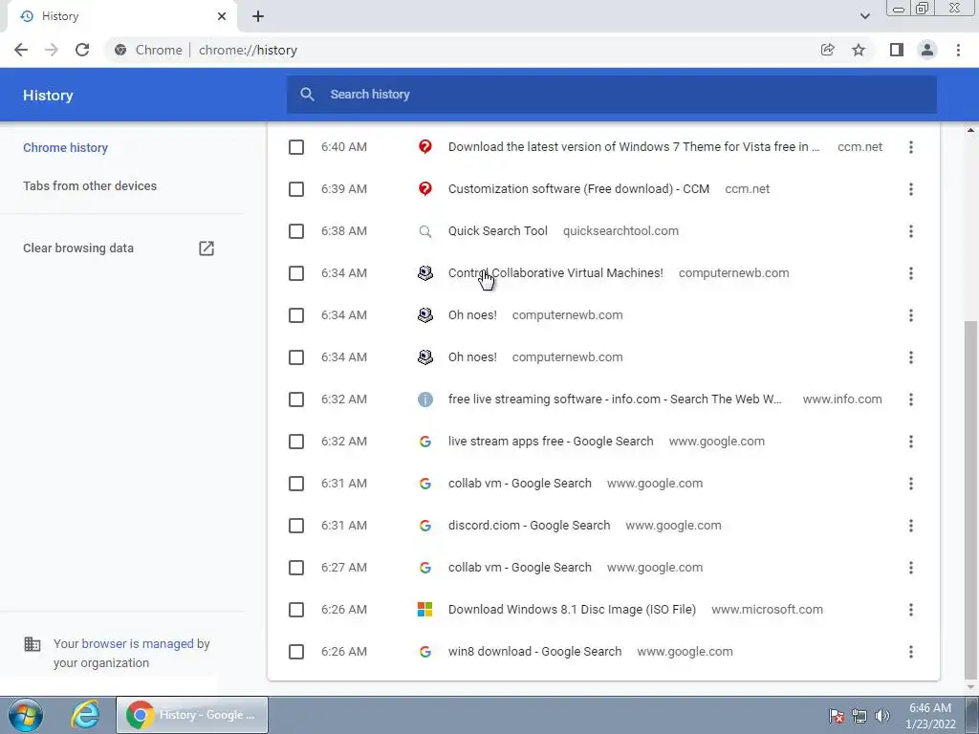
Task: Open actions for Download Windows 8.1 entry
Action: [x=911, y=610]
